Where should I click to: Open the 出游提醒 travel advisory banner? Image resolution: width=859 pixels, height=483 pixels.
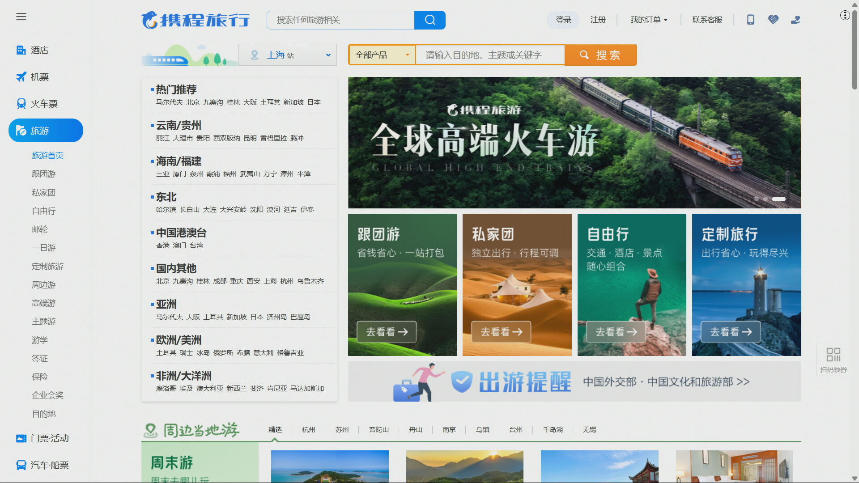tap(574, 381)
